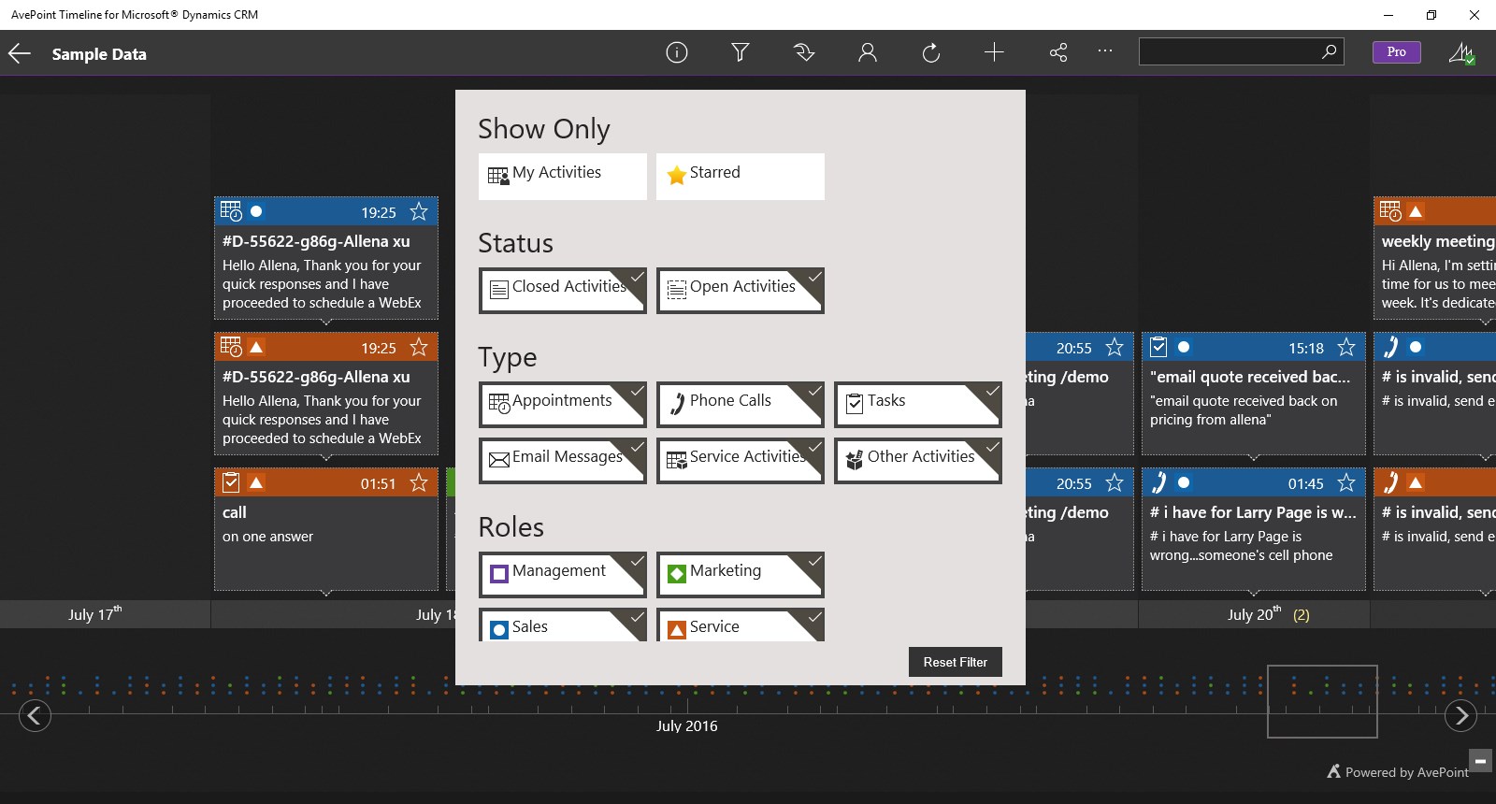Click the refresh timeline icon
1496x804 pixels.
[931, 52]
